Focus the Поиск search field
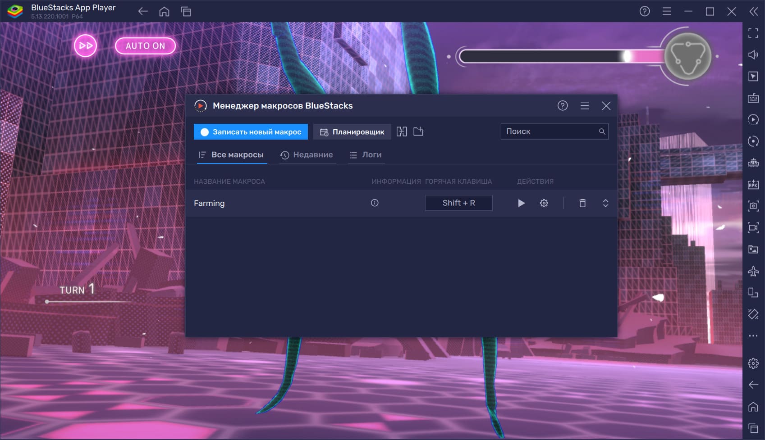Viewport: 765px width, 440px height. click(x=554, y=132)
